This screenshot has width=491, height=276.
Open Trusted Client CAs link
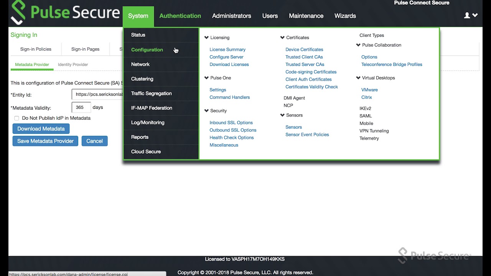pyautogui.click(x=304, y=57)
